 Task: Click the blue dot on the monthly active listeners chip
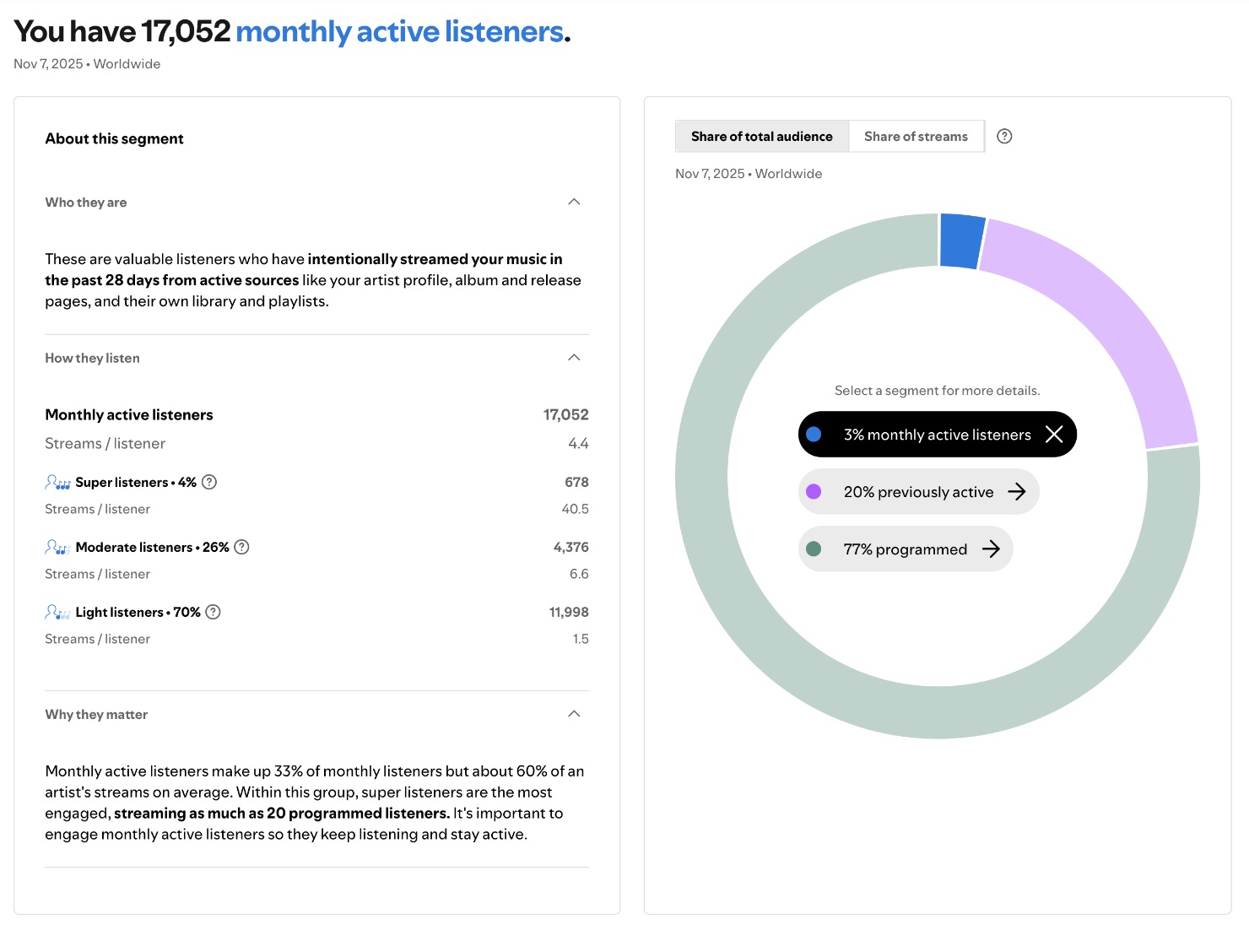[x=814, y=434]
